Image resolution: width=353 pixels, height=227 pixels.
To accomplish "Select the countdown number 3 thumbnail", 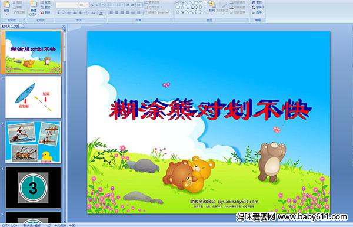I will 33,187.
